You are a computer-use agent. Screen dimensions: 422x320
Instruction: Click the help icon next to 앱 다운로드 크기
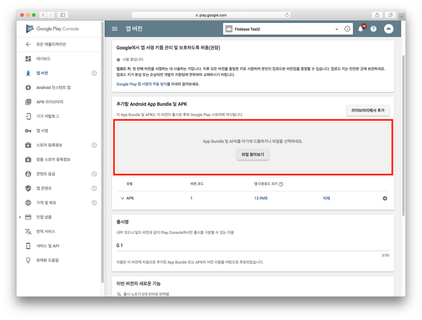pos(281,184)
